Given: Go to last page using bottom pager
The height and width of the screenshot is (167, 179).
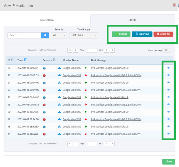Looking at the screenshot, I should 112,144.
